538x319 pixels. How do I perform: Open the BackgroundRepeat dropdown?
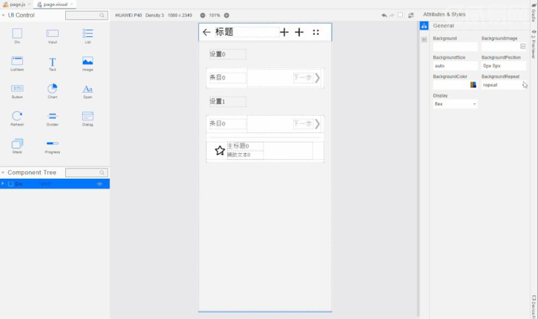tap(503, 85)
